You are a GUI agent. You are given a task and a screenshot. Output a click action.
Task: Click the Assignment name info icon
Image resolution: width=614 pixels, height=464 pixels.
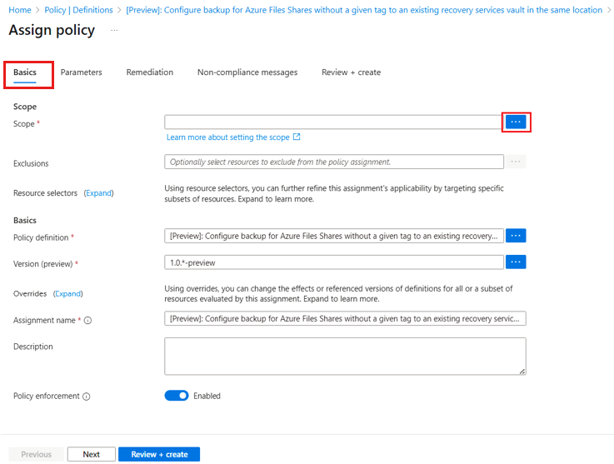coord(88,321)
